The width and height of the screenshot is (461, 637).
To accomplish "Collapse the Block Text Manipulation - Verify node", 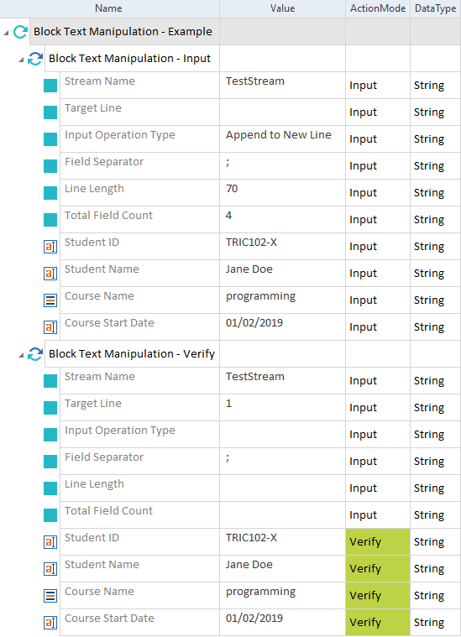I will click(x=21, y=356).
